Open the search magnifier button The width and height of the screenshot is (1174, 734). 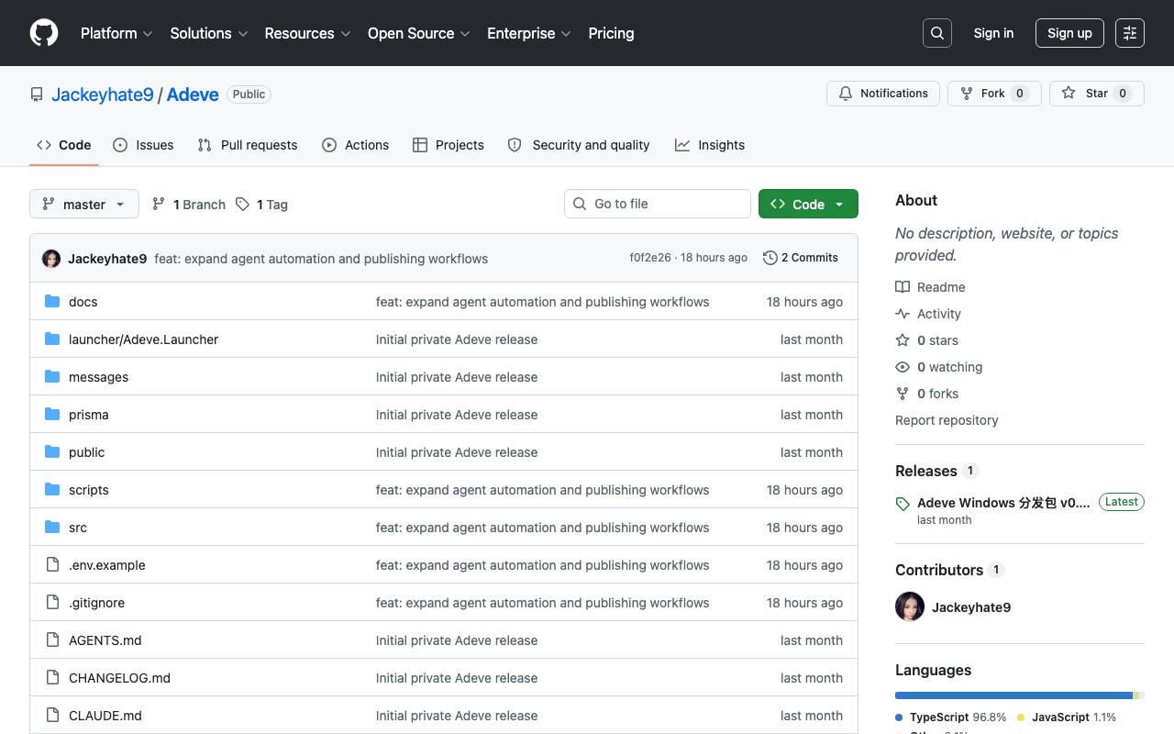[x=937, y=33]
